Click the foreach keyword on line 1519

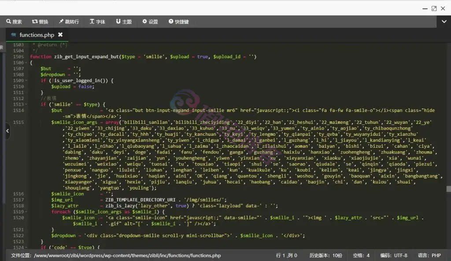click(x=61, y=212)
